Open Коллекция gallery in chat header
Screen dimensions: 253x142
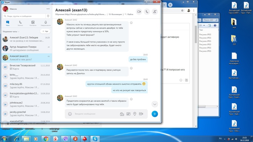pyautogui.click(x=115, y=14)
